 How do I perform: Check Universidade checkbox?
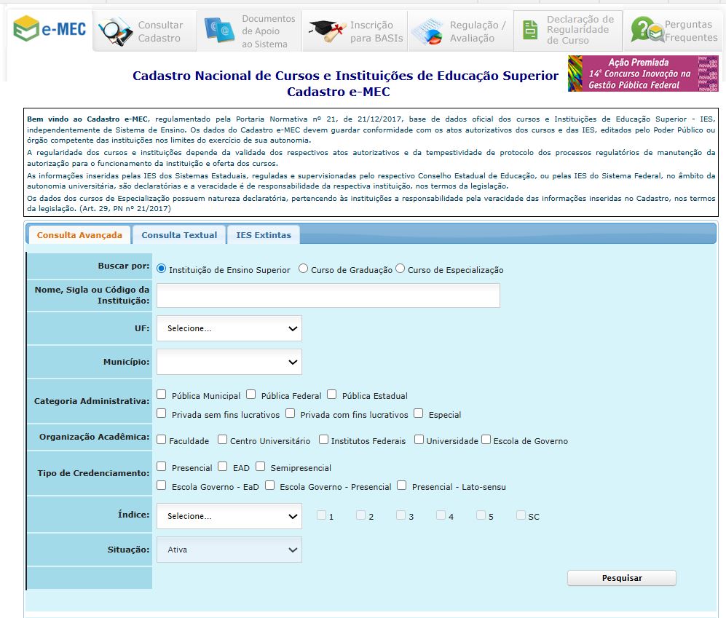(x=419, y=440)
